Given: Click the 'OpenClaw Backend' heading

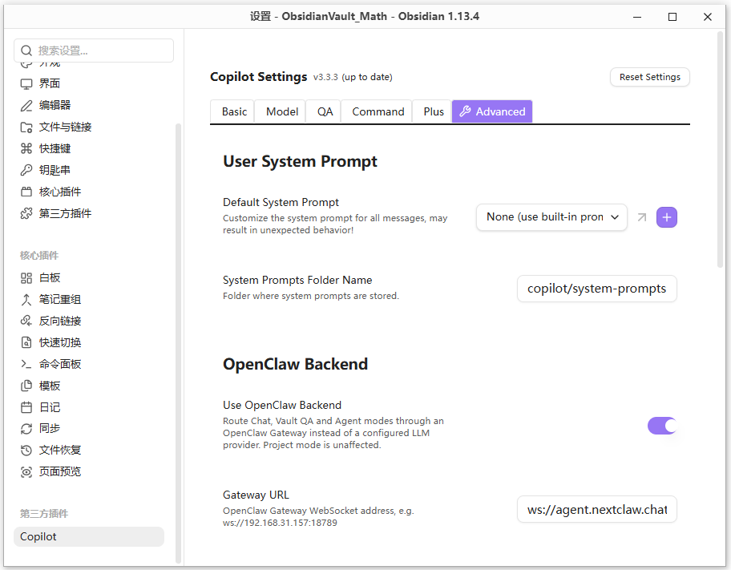Looking at the screenshot, I should tap(295, 364).
